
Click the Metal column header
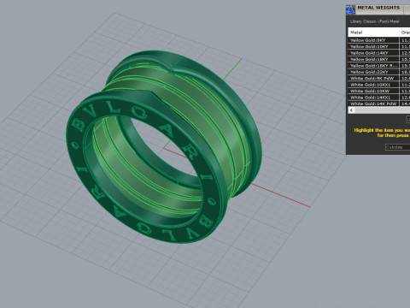pyautogui.click(x=373, y=33)
